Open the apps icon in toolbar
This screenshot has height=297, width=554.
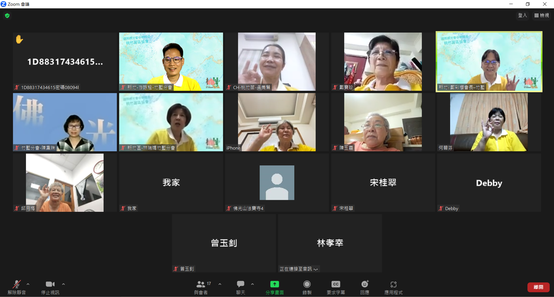393,284
